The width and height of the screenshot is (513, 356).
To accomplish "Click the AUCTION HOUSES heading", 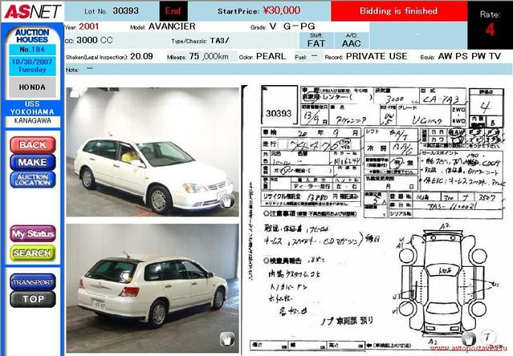I will click(x=32, y=36).
